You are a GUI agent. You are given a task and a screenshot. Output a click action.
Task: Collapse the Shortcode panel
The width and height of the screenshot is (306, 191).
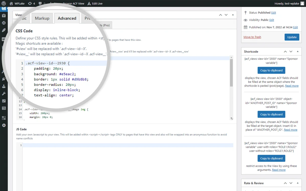click(297, 51)
